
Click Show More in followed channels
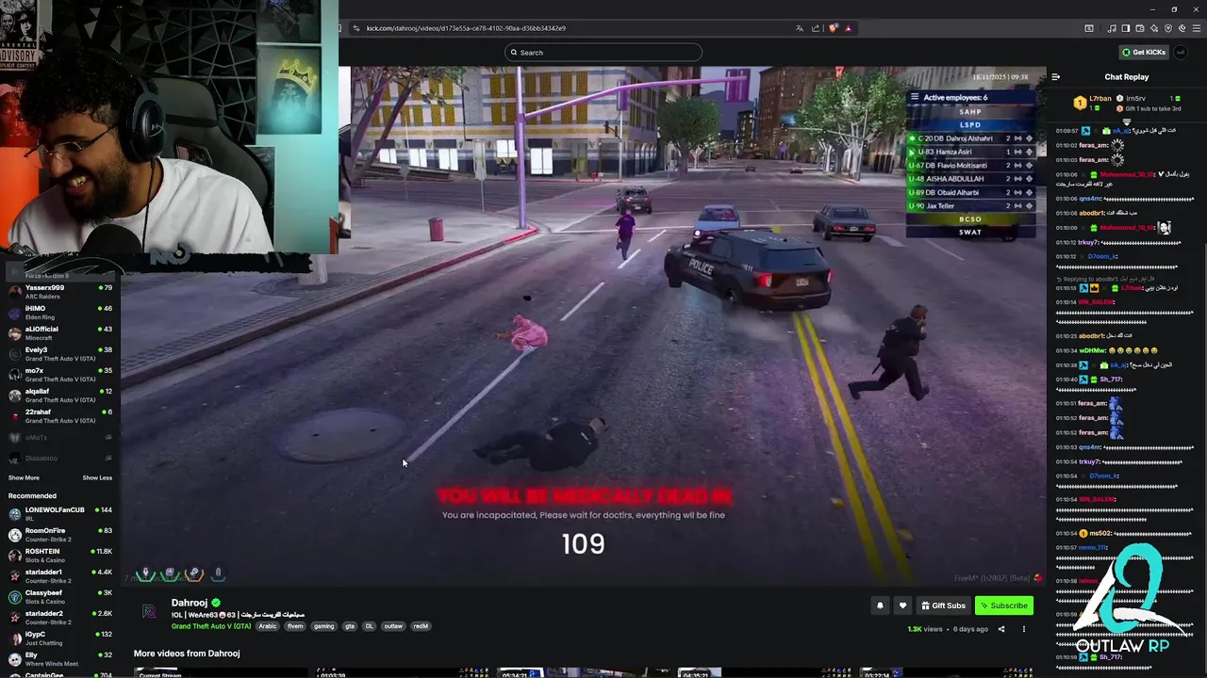24,477
